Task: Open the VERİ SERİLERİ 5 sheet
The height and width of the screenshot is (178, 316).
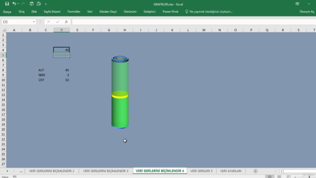Action: [x=201, y=171]
